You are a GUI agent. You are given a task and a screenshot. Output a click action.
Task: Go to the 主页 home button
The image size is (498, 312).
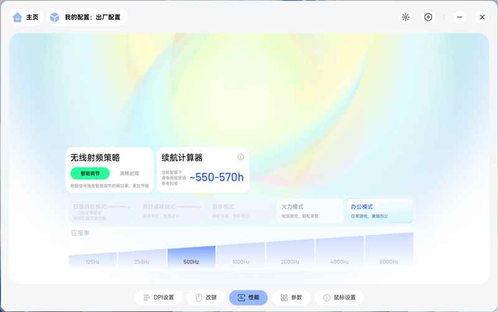[26, 17]
